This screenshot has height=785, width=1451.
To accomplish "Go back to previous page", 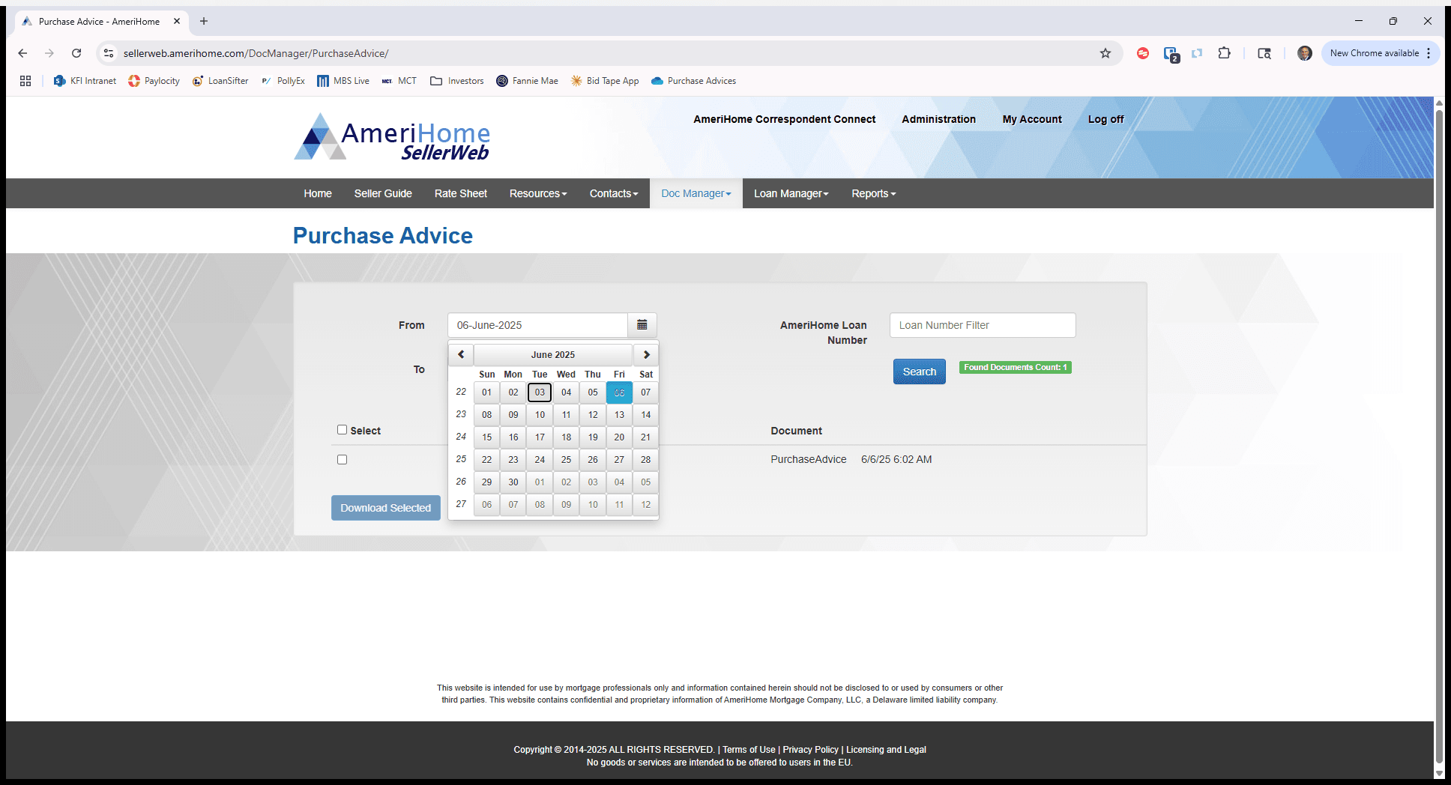I will pyautogui.click(x=22, y=53).
